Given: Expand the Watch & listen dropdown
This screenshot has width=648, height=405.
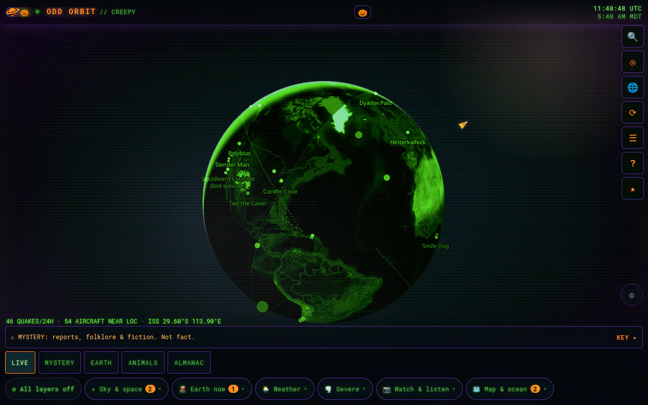Looking at the screenshot, I should click(x=419, y=389).
